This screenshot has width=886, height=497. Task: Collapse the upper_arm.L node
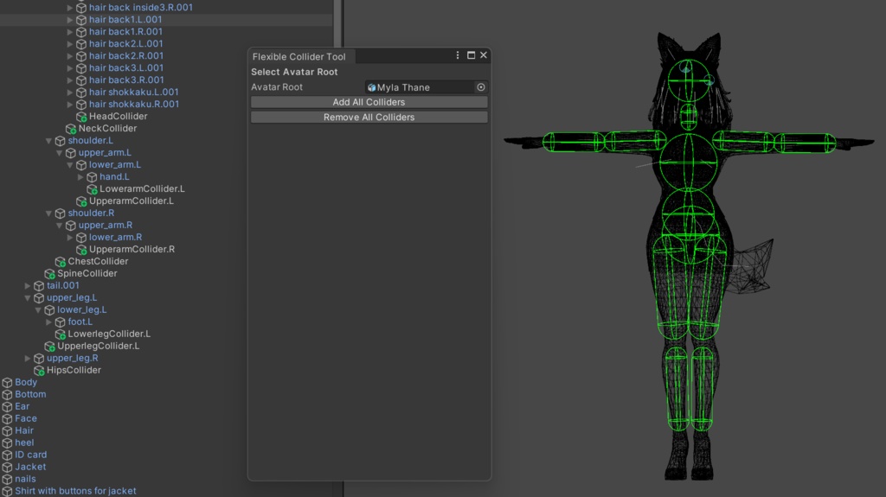click(x=60, y=153)
